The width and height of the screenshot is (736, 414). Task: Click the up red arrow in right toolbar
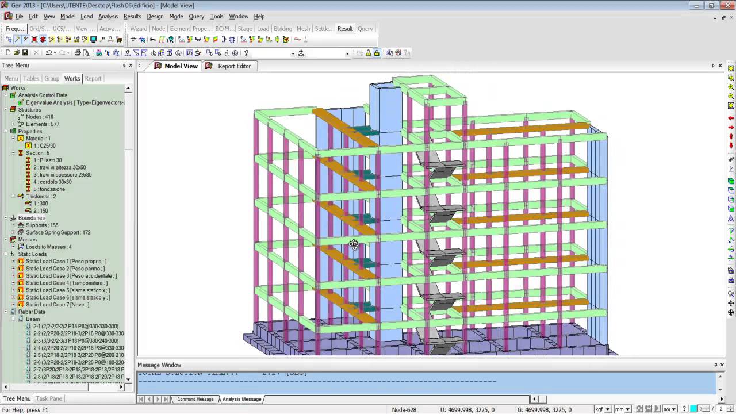pos(731,136)
